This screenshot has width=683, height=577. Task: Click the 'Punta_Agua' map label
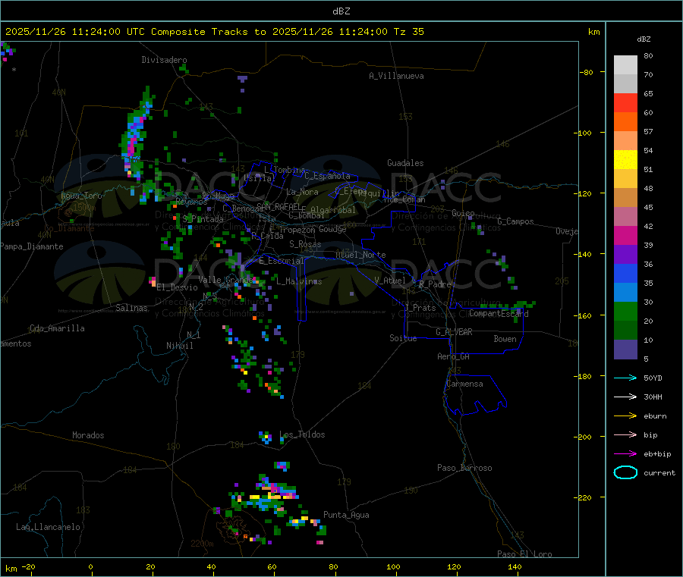pyautogui.click(x=346, y=515)
